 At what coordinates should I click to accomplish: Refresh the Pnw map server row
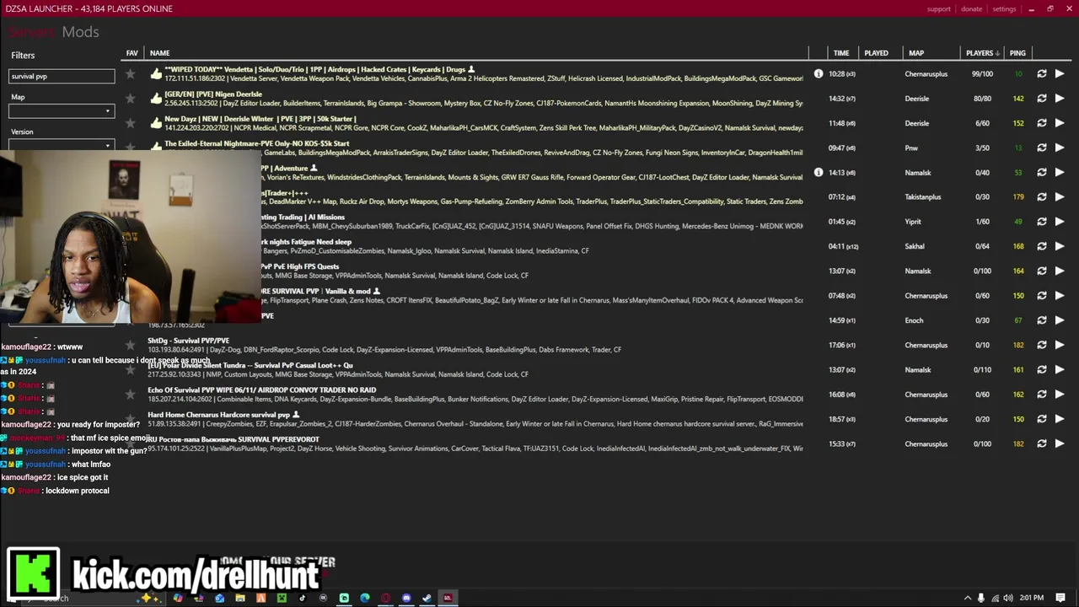pos(1042,148)
